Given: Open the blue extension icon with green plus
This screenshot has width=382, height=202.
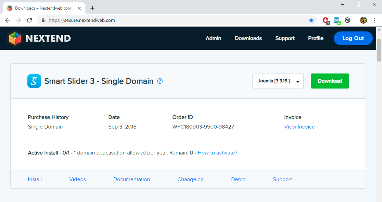Looking at the screenshot, I should tap(337, 21).
